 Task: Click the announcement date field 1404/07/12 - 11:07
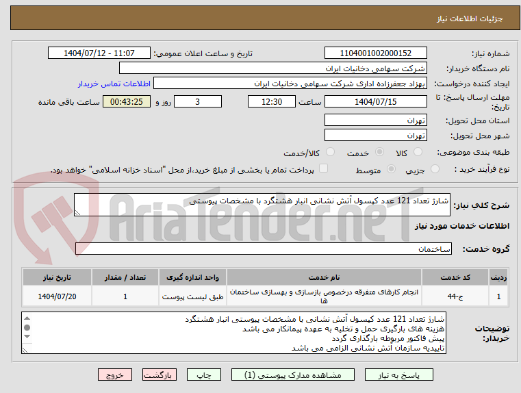[99, 53]
